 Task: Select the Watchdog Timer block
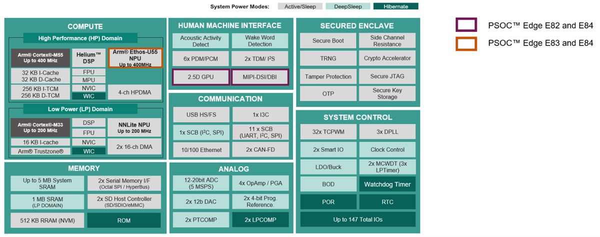(387, 185)
